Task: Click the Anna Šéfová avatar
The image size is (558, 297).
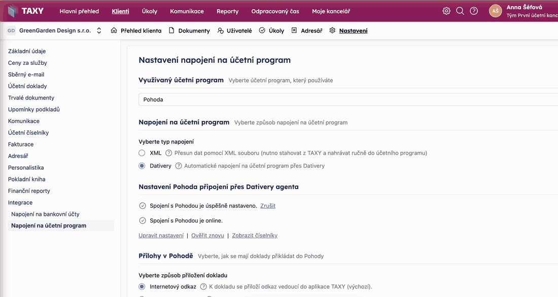Action: 496,11
